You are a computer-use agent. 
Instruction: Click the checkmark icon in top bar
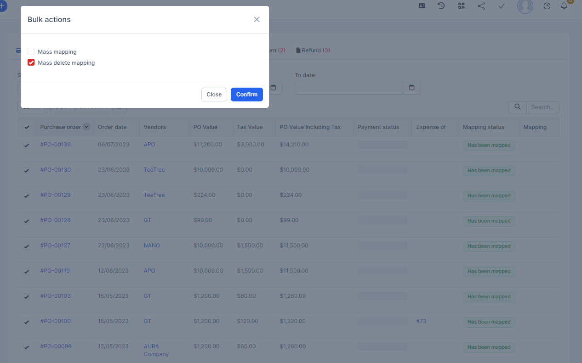tap(502, 6)
